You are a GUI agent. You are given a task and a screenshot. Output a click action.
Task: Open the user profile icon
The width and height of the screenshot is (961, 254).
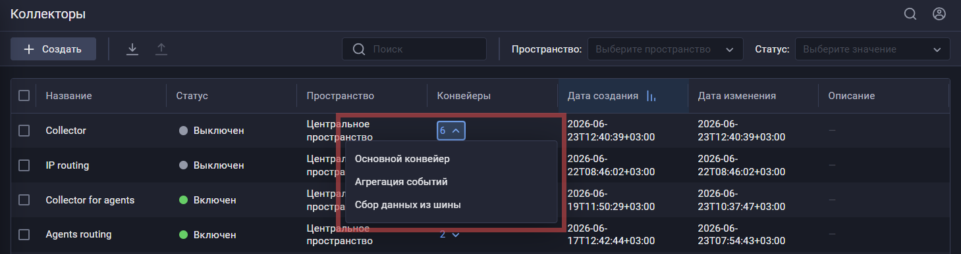pyautogui.click(x=939, y=14)
